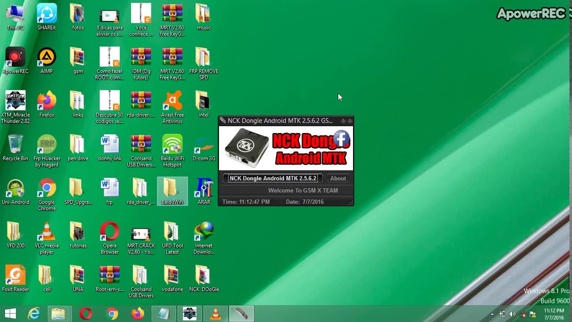Open IDM (Dg tutors) archive
The width and height of the screenshot is (572, 322).
pos(141,64)
